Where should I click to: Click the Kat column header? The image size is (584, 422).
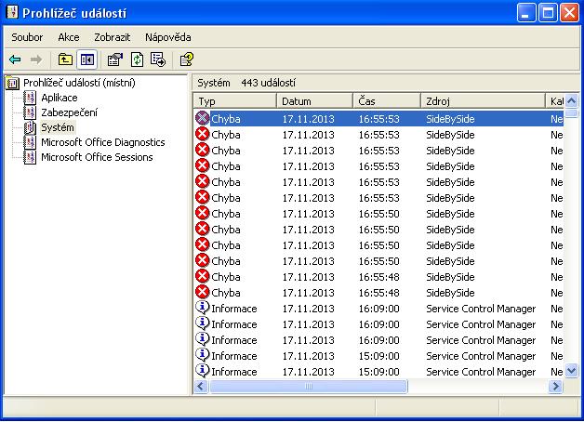pos(555,100)
